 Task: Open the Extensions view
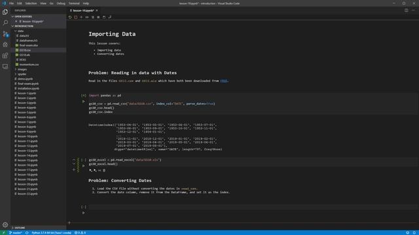(5, 55)
